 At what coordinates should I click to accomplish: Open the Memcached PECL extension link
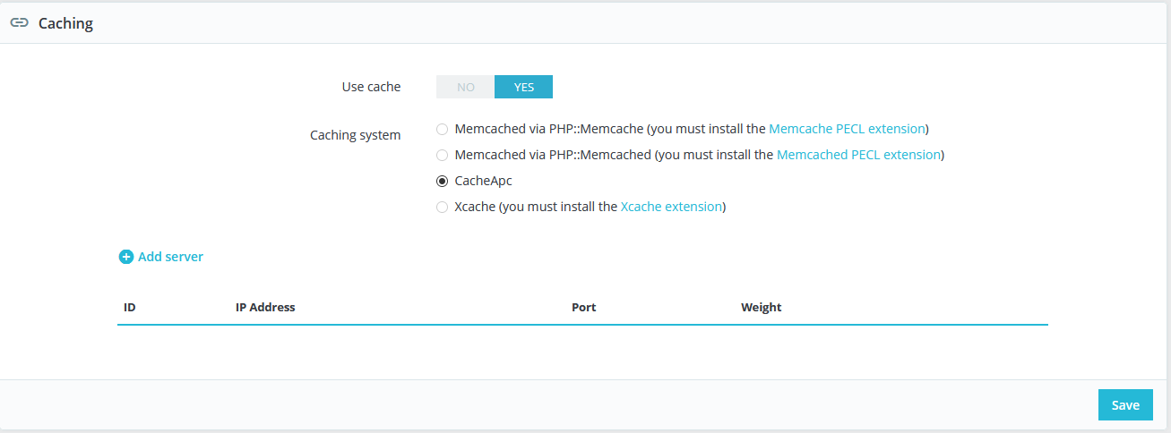click(858, 155)
